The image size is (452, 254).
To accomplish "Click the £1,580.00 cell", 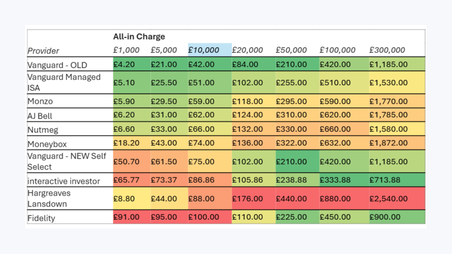I will tap(397, 129).
